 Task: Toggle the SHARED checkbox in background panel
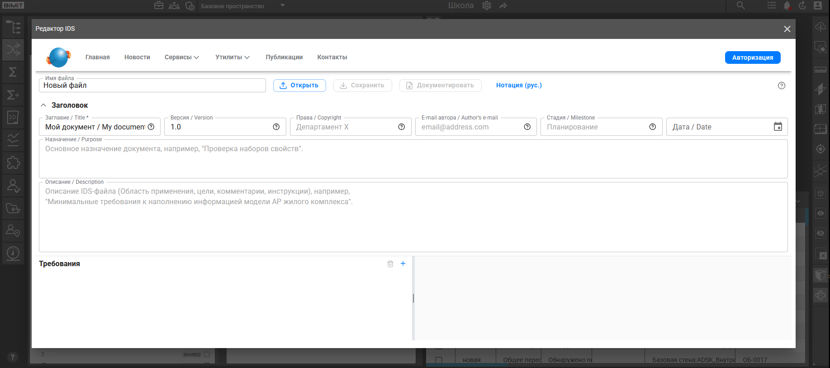207,354
